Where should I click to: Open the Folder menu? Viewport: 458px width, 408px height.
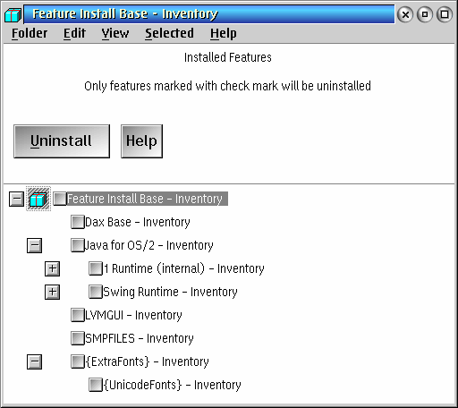point(30,33)
